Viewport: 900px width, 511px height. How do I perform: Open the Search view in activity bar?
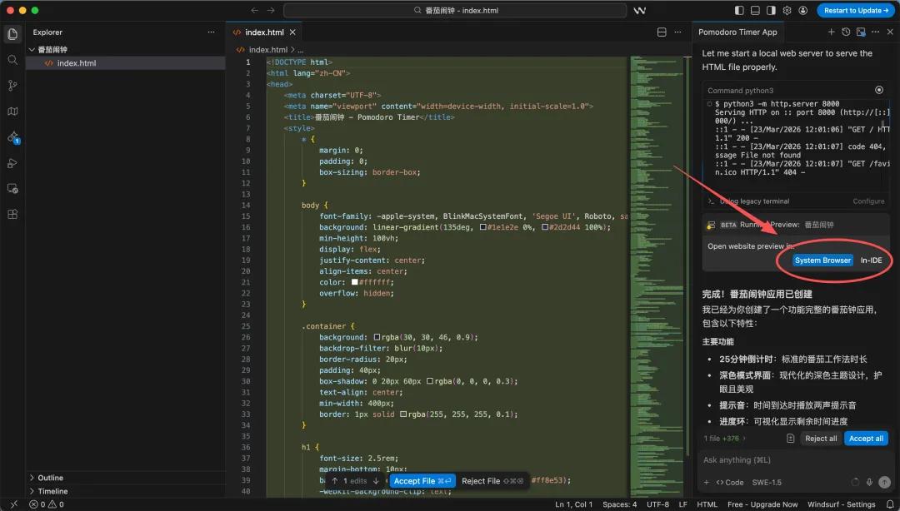pos(12,60)
